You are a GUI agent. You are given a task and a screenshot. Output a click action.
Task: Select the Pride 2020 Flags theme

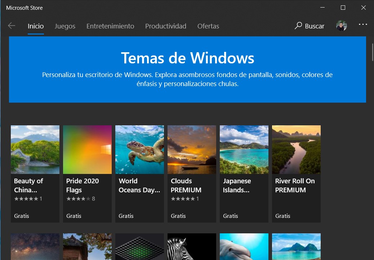point(87,149)
